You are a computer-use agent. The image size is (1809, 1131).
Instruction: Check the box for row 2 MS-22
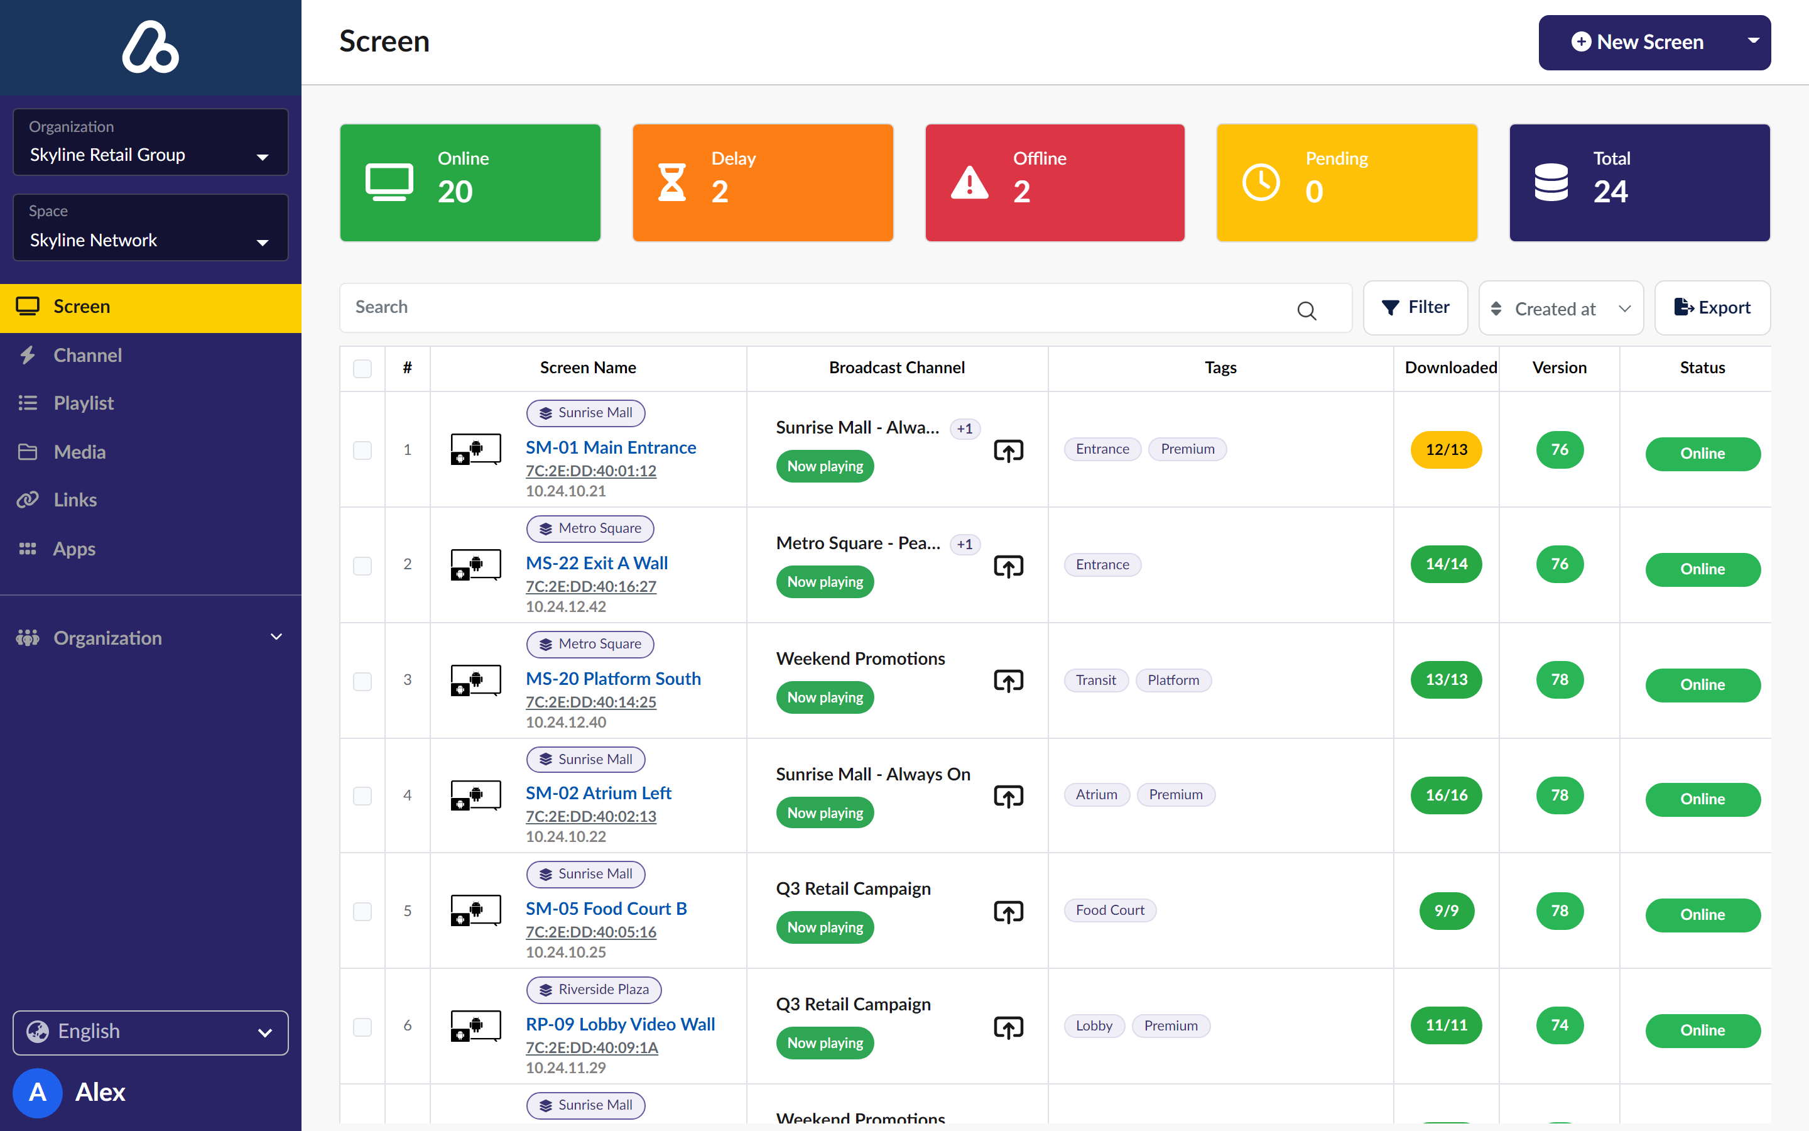pos(362,565)
